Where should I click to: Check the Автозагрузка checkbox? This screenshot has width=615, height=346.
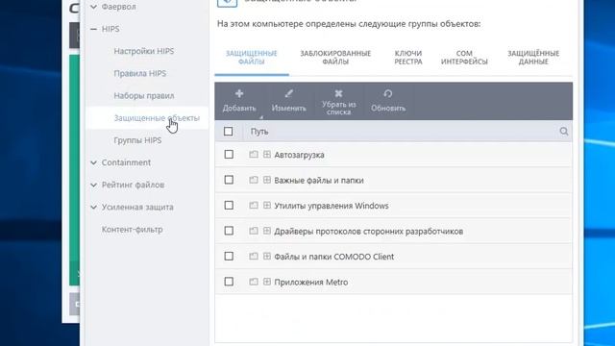click(x=229, y=155)
